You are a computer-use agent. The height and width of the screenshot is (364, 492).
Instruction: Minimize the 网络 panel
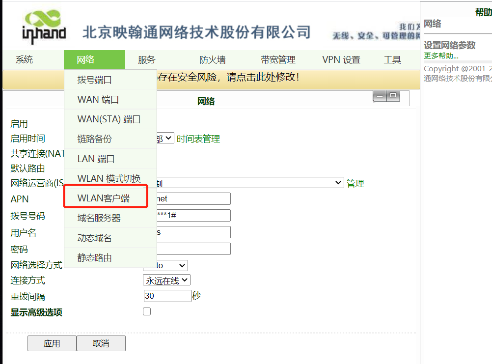[380, 96]
